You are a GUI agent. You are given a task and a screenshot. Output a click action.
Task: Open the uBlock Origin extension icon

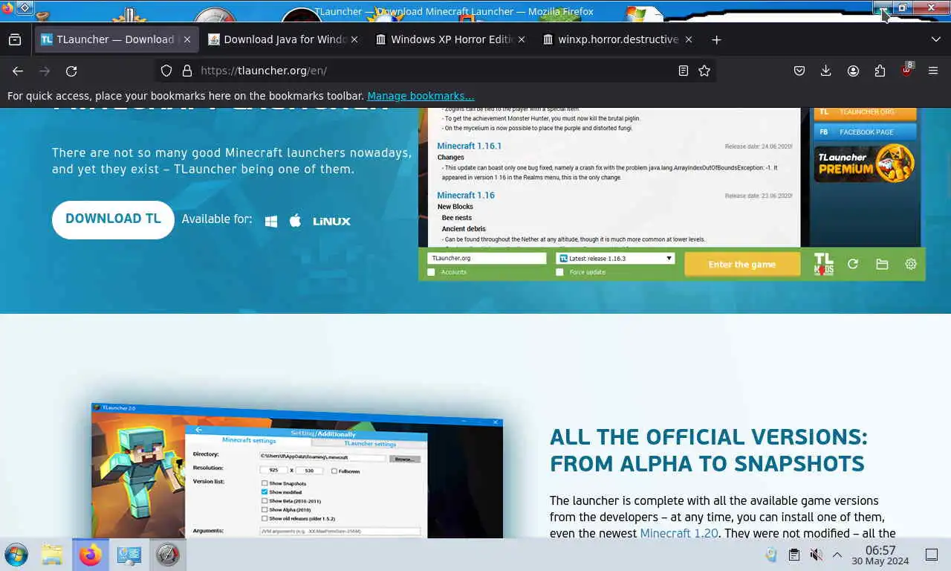click(906, 71)
